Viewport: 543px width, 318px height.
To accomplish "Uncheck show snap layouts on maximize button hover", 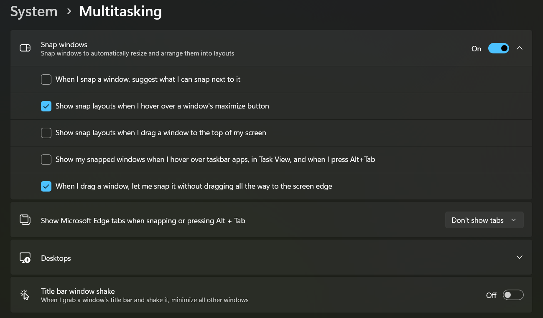I will [46, 106].
